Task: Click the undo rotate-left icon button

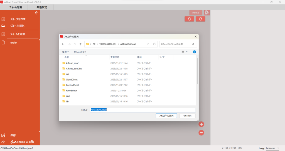Action: 189,19
